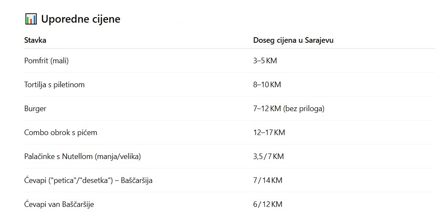Click the '3–5 KM' price cell
Screen dimensions: 444x218
coord(265,61)
